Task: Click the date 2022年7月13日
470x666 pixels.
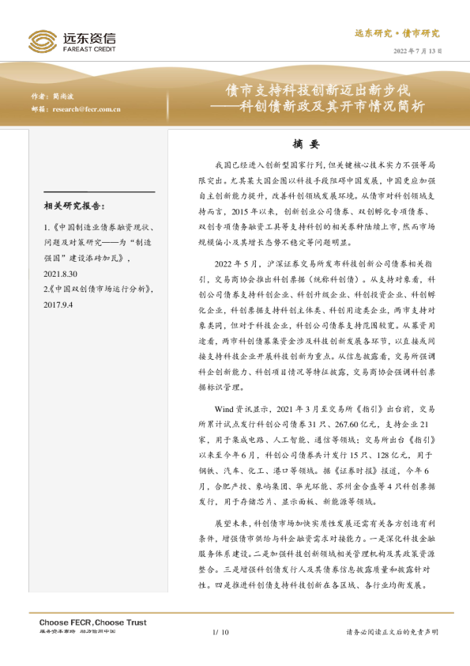Action: click(x=417, y=51)
